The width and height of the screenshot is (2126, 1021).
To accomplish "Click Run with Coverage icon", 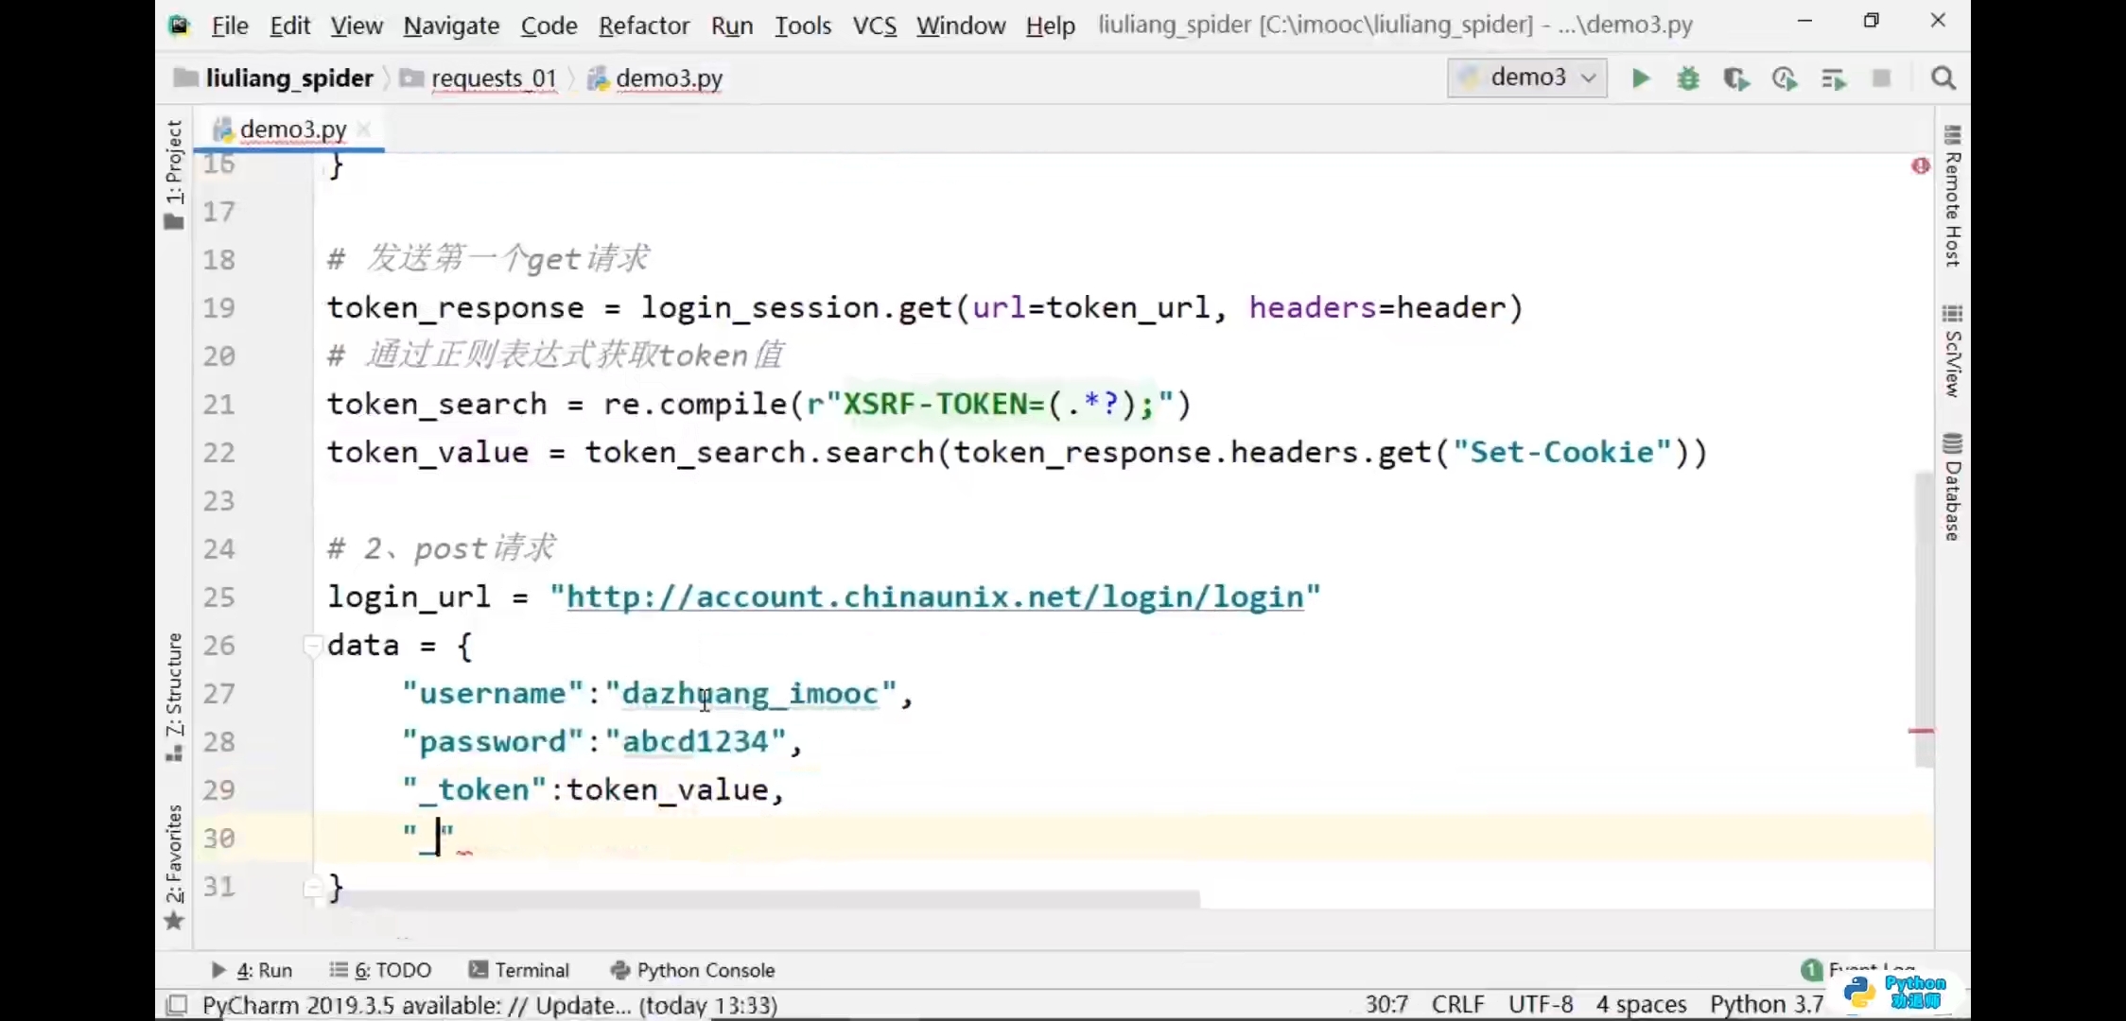I will point(1735,78).
